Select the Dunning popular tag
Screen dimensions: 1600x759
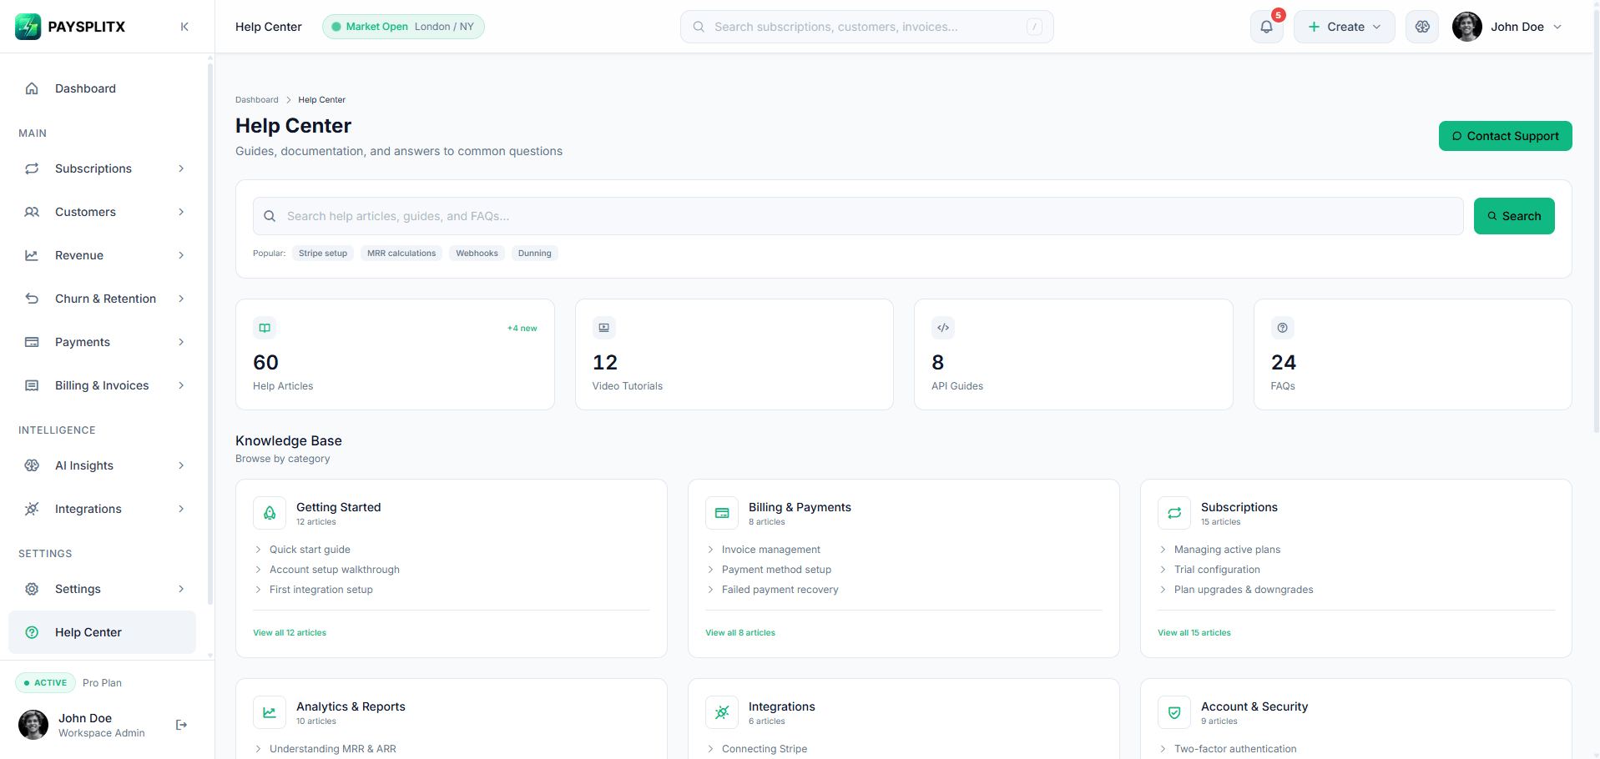click(535, 253)
